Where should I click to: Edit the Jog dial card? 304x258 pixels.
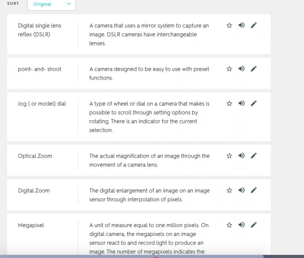[x=254, y=104]
